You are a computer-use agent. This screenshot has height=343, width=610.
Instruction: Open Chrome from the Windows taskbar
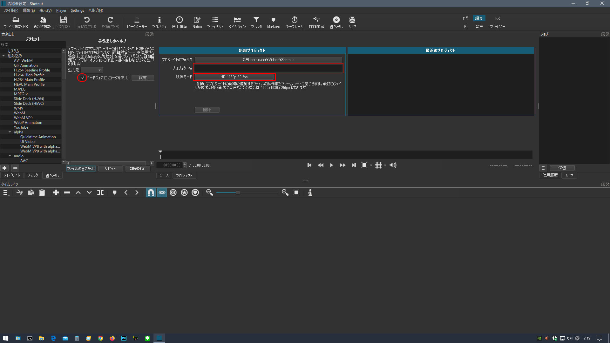click(x=100, y=338)
